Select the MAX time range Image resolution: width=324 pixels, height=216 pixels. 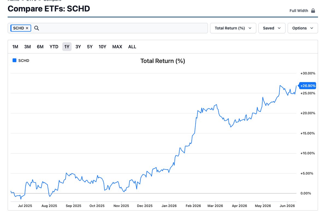click(117, 47)
